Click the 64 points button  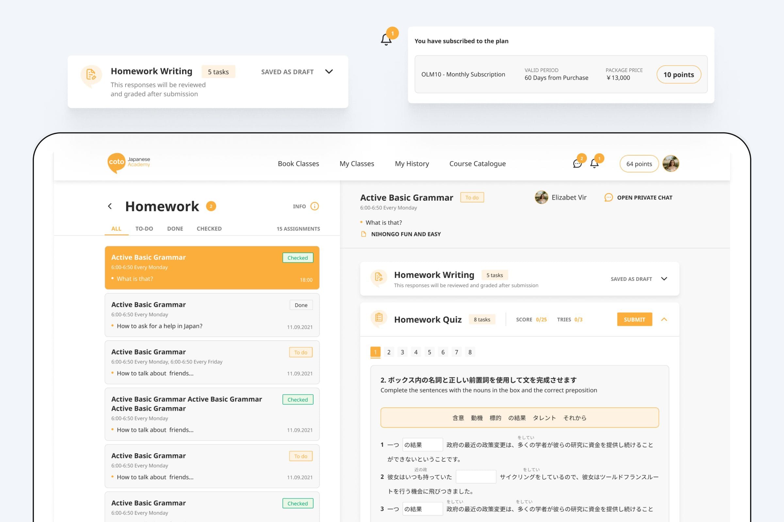click(639, 164)
